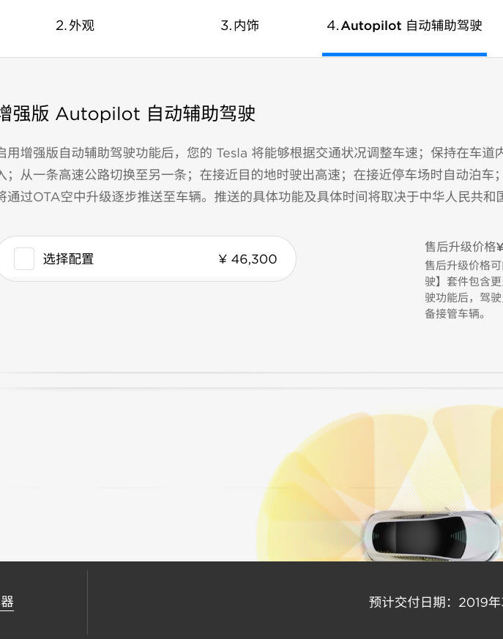Click the ¥ 46,300 price in option row

247,259
